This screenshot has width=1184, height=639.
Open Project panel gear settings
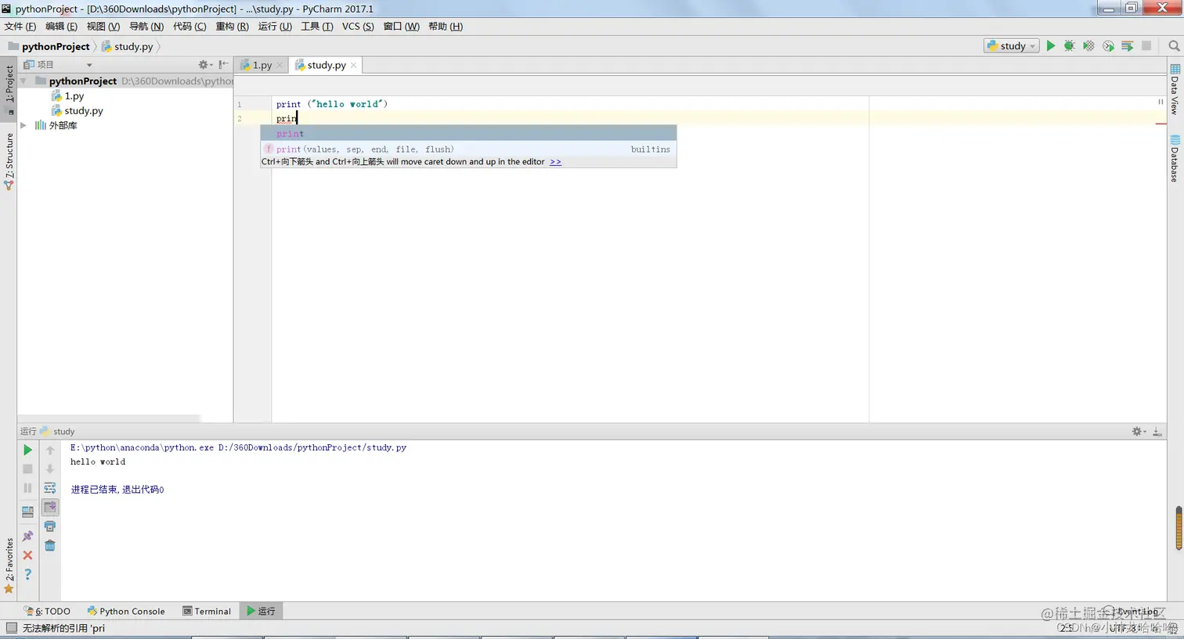coord(204,65)
